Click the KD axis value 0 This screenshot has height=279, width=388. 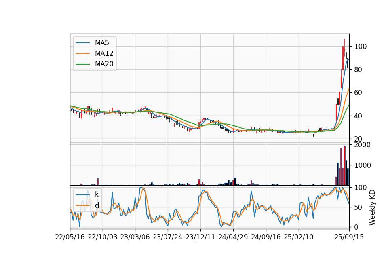coord(356,227)
